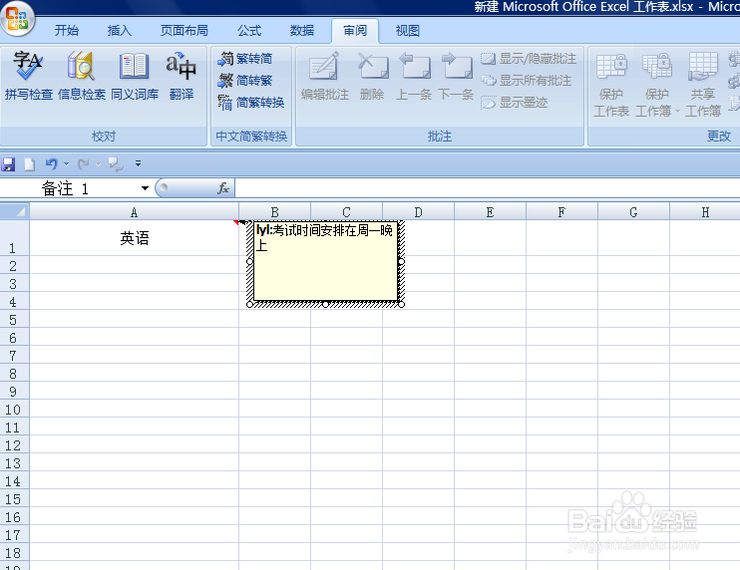
Task: Select row 18 header
Action: pos(14,552)
